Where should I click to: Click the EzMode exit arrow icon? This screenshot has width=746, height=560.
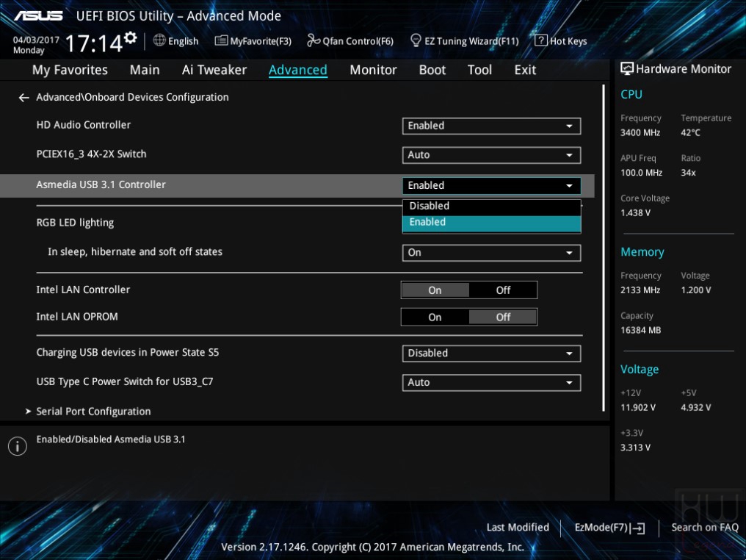click(639, 528)
